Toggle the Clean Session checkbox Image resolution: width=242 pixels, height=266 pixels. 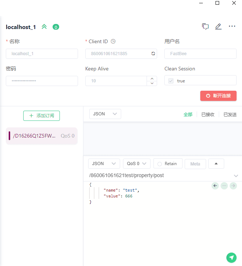[171, 81]
